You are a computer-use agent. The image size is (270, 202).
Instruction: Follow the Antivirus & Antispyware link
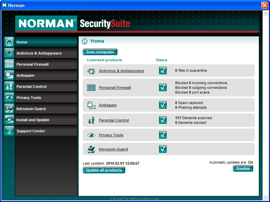pyautogui.click(x=122, y=71)
